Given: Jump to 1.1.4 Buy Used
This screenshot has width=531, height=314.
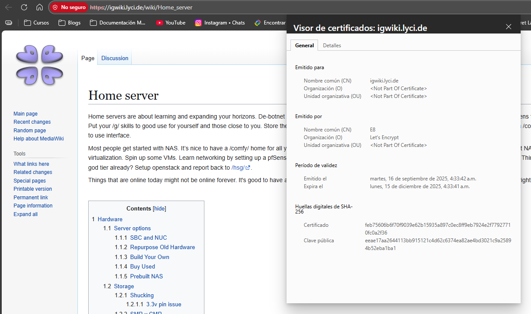Looking at the screenshot, I should coord(135,266).
